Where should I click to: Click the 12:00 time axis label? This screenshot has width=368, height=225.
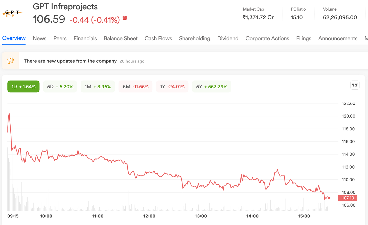coord(149,216)
